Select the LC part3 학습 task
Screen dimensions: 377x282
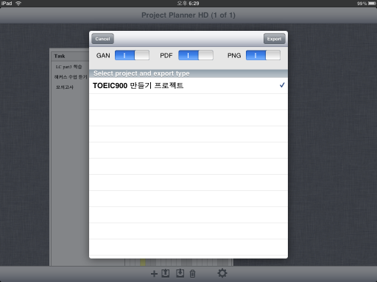pos(68,67)
